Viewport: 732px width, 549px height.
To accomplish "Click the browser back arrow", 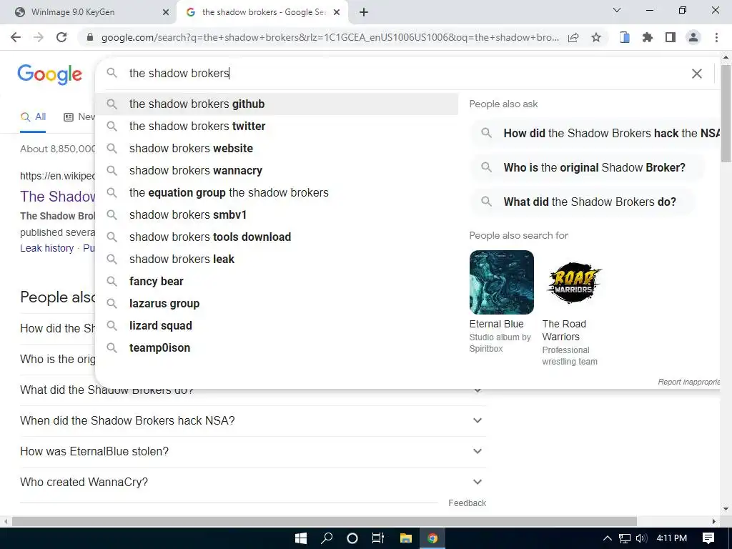I will pos(16,37).
